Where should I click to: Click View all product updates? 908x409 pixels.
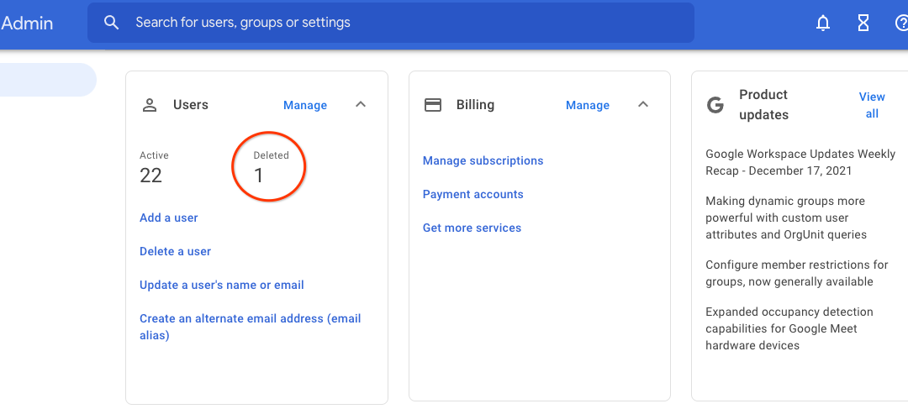pos(872,105)
